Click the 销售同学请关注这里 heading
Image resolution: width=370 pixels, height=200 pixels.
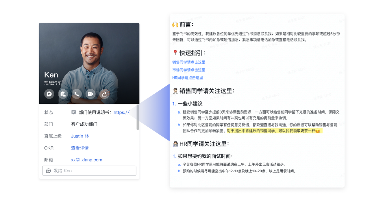[x=206, y=91]
